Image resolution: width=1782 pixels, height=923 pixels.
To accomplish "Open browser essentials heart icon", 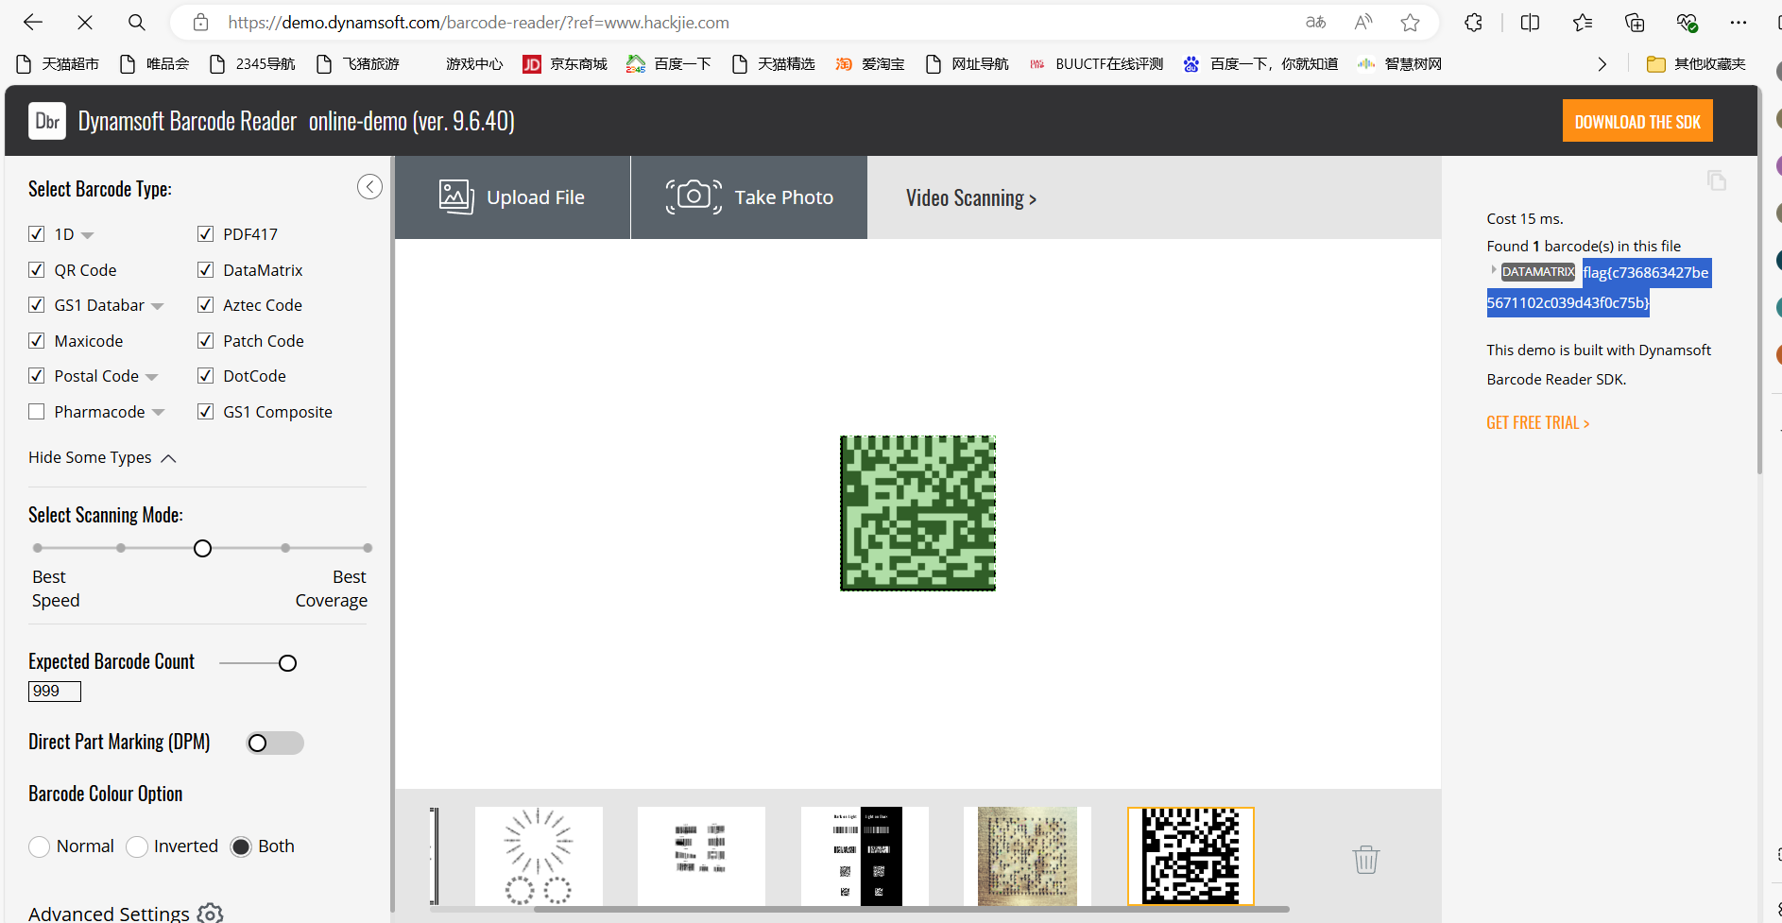I will click(x=1688, y=23).
